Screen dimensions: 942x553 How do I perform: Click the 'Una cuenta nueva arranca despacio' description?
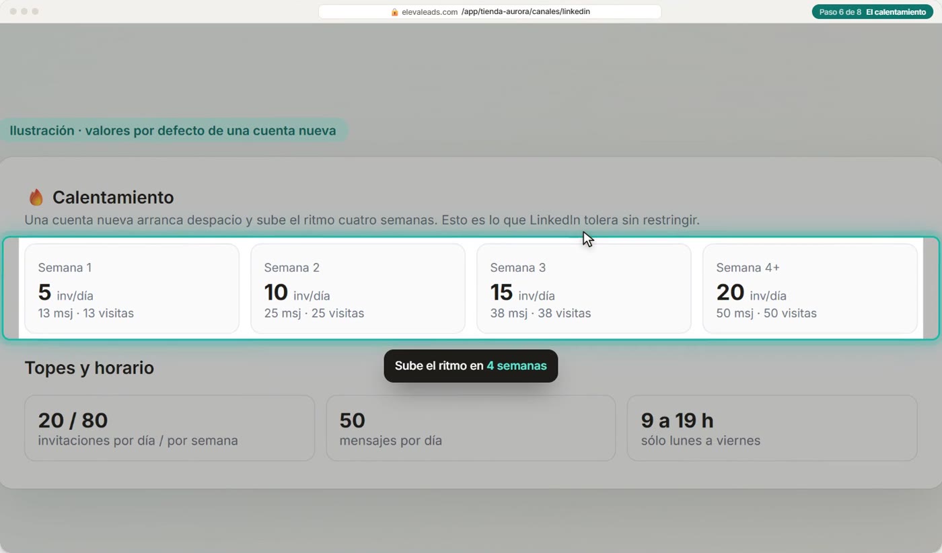coord(362,220)
